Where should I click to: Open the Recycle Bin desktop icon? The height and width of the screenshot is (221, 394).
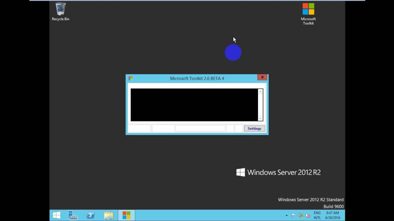pyautogui.click(x=60, y=12)
